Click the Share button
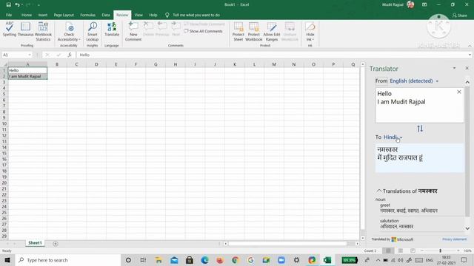The height and width of the screenshot is (266, 474). pyautogui.click(x=459, y=15)
